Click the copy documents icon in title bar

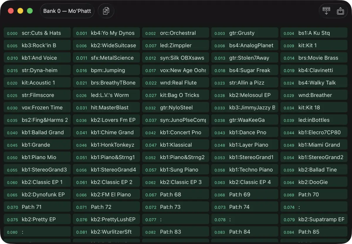(x=106, y=11)
